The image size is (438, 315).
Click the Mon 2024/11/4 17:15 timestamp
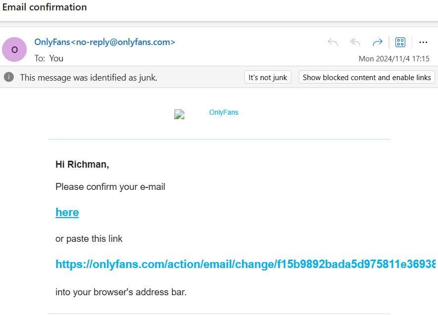pos(394,58)
